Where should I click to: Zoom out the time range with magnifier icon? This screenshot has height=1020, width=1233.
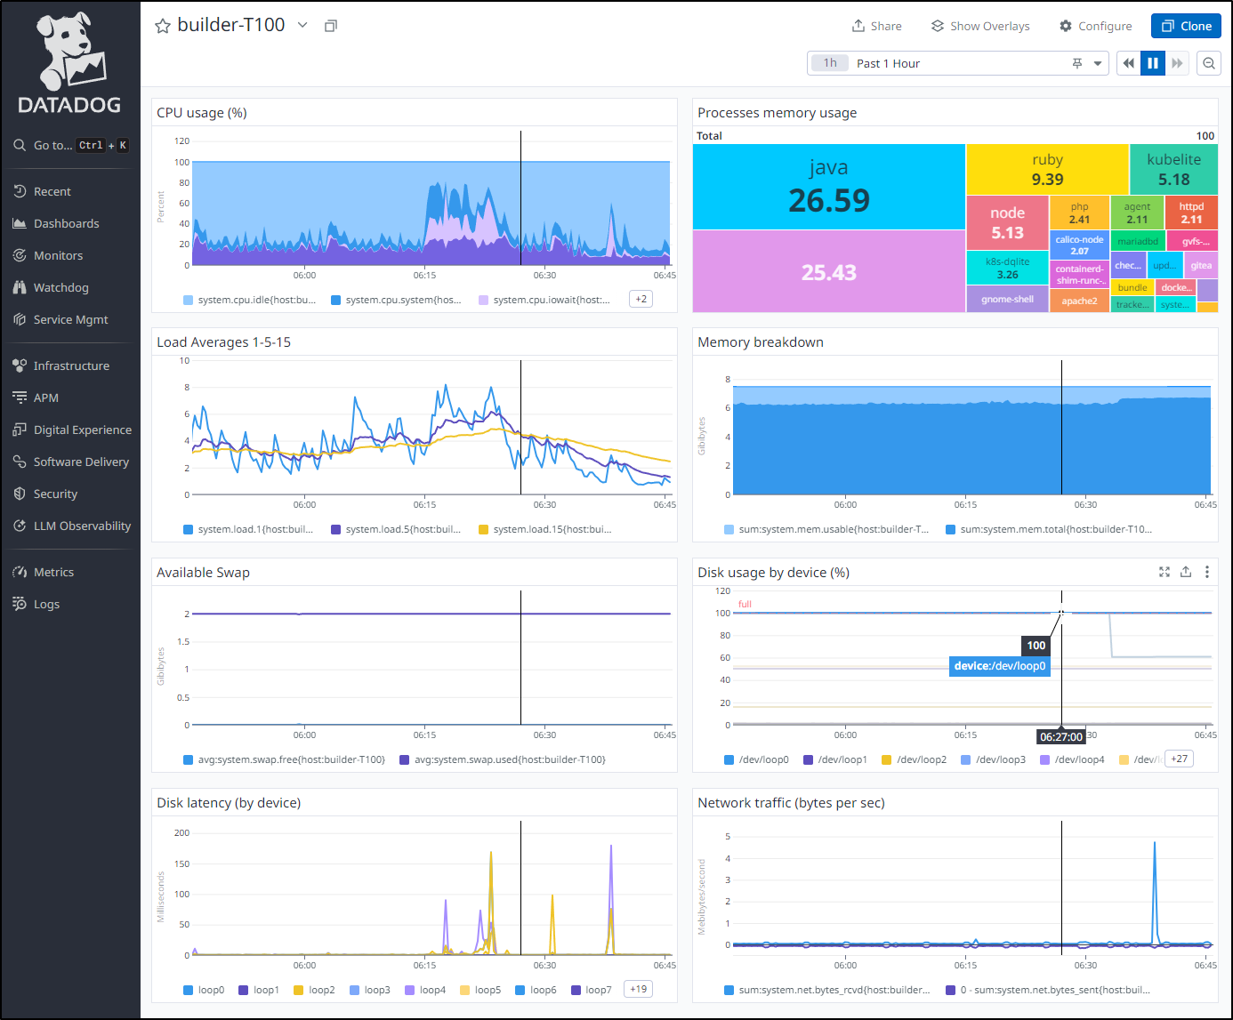1209,63
